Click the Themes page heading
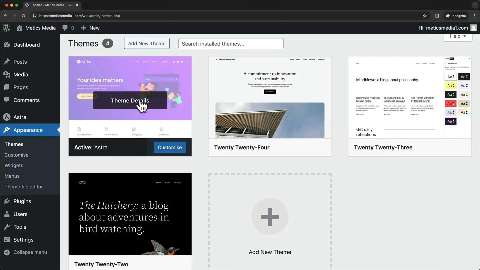The height and width of the screenshot is (270, 480). click(x=83, y=43)
